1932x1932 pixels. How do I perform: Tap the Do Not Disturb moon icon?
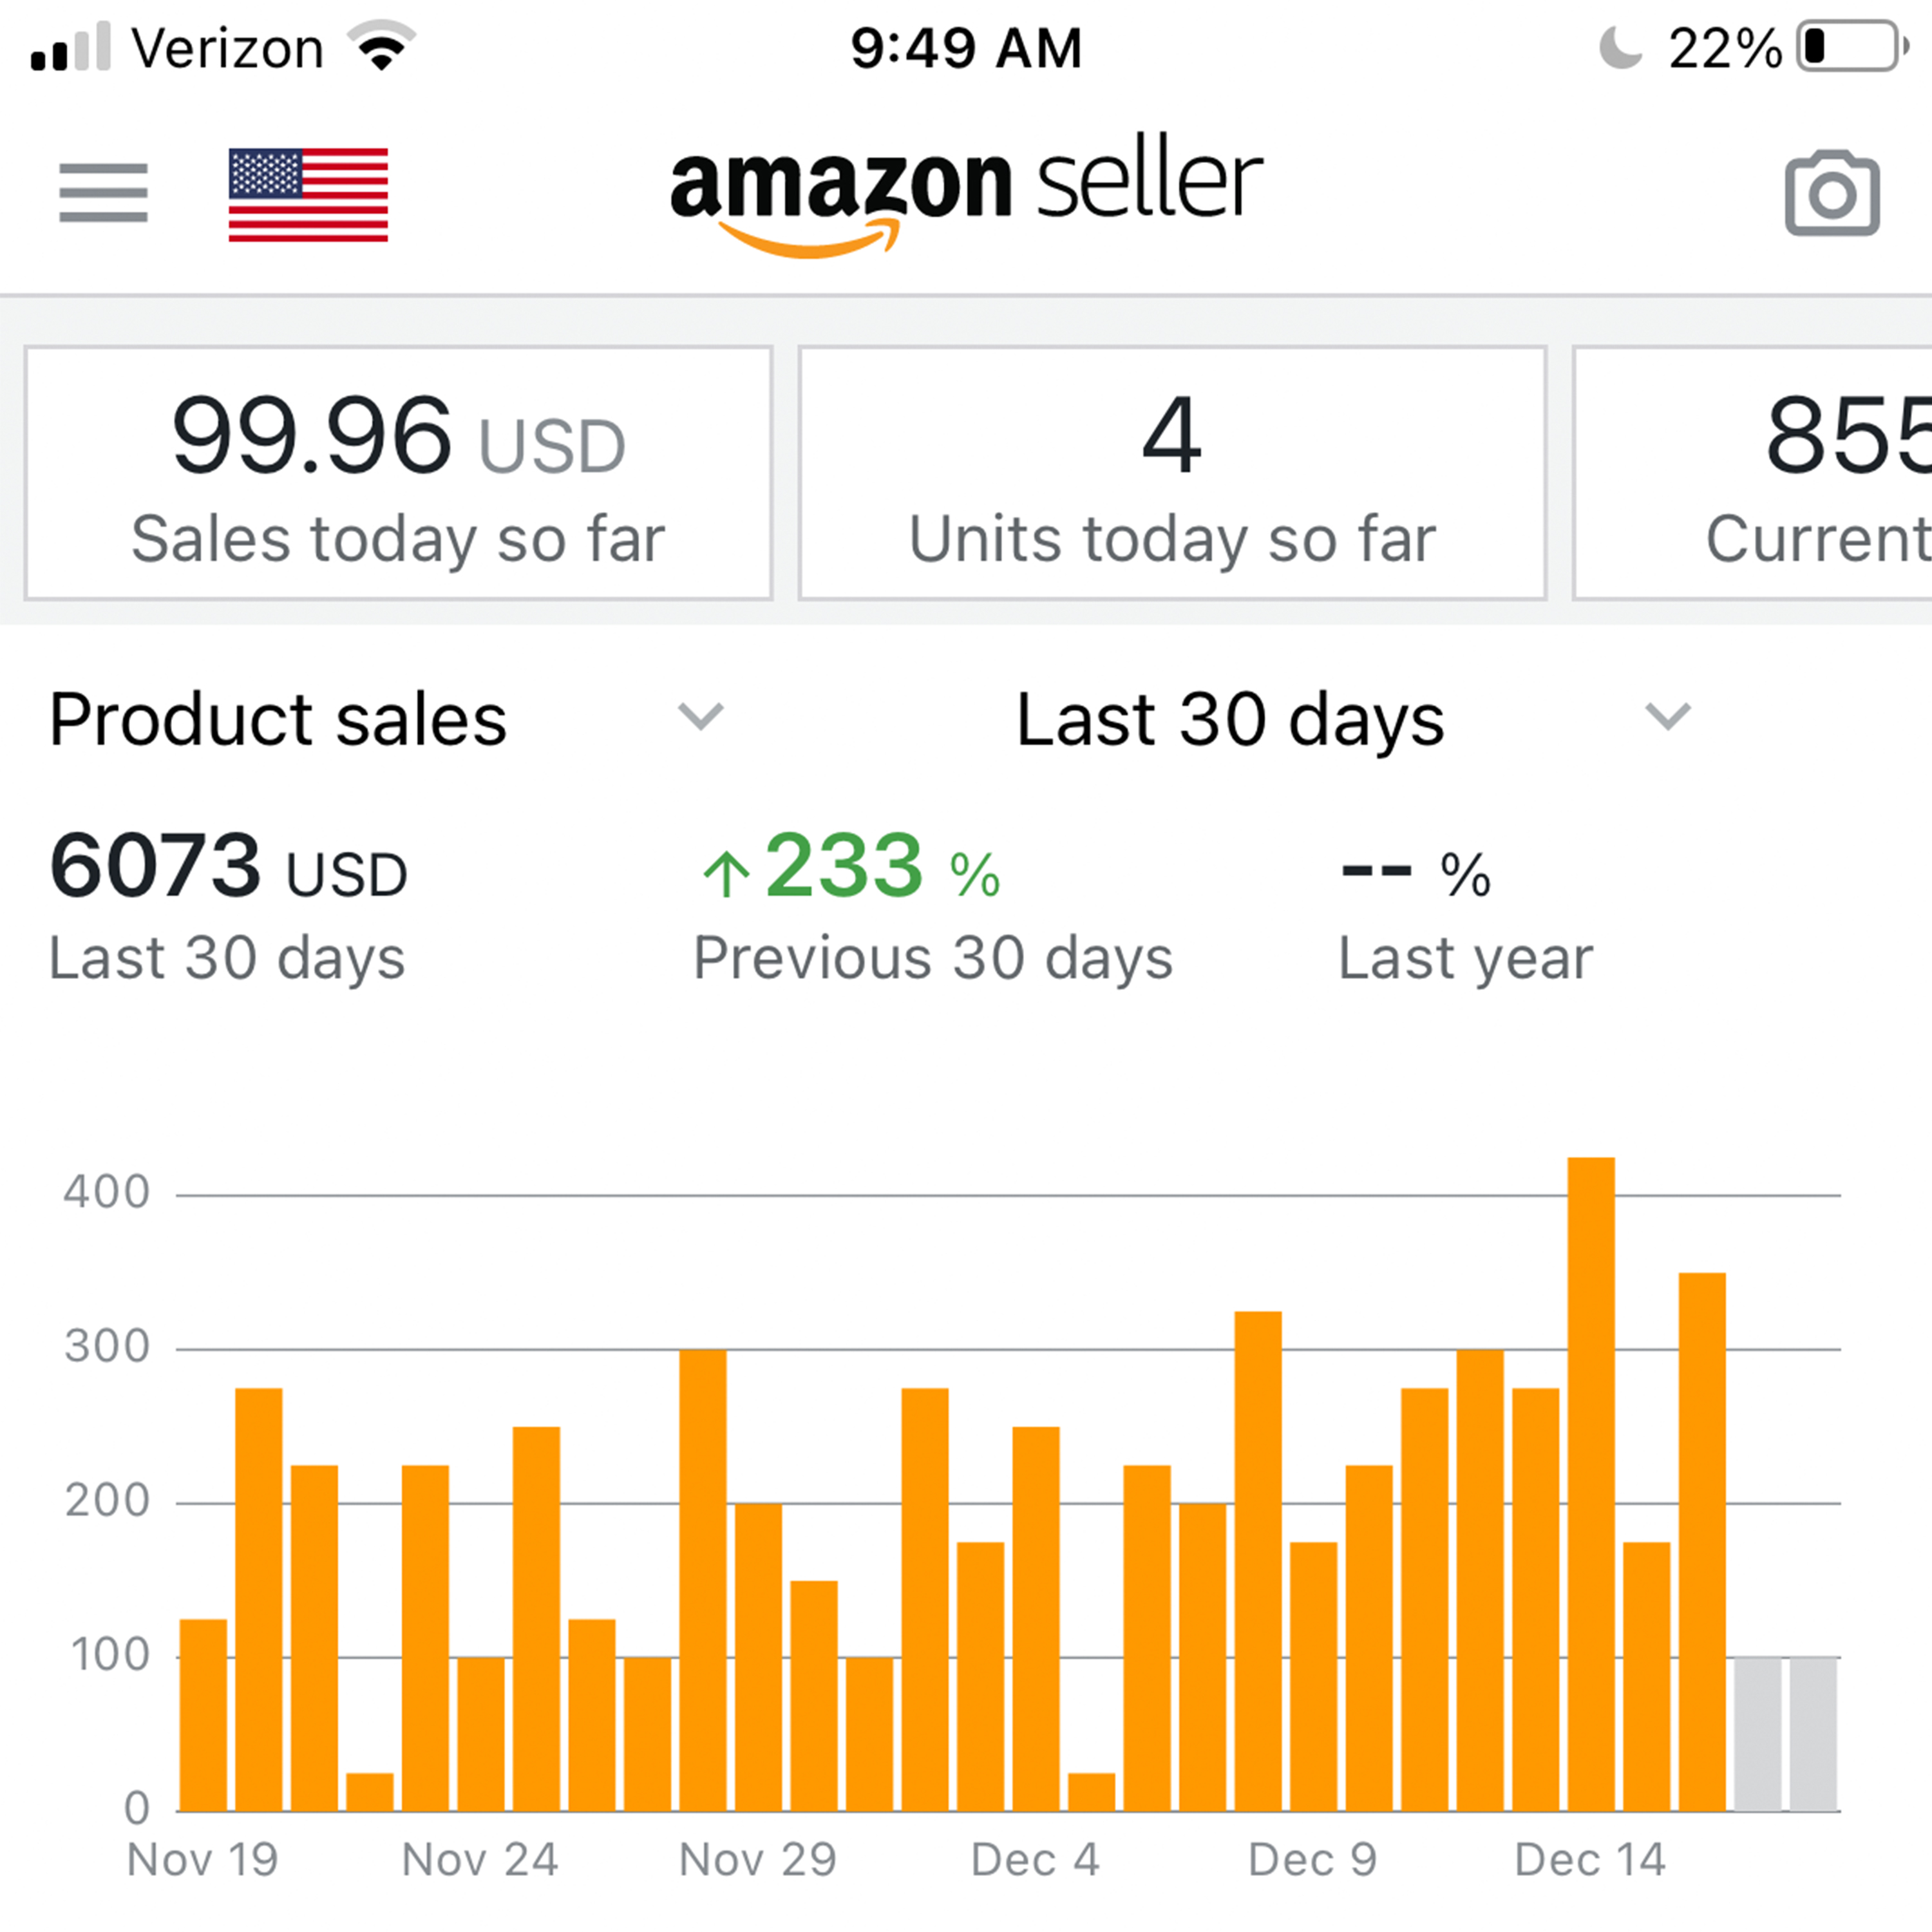(1620, 47)
